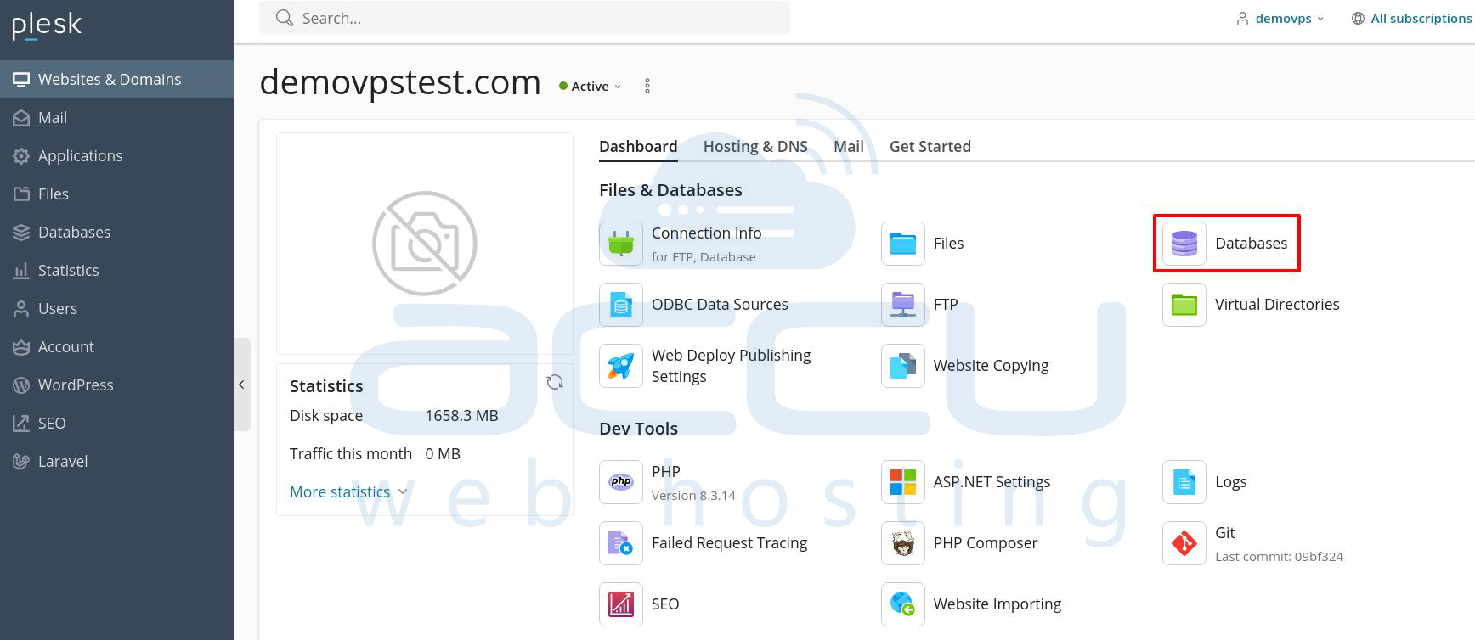
Task: Open the Website Copying icon
Action: 903,366
